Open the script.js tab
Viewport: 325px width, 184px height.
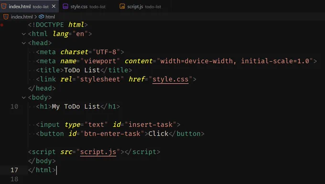click(x=144, y=6)
